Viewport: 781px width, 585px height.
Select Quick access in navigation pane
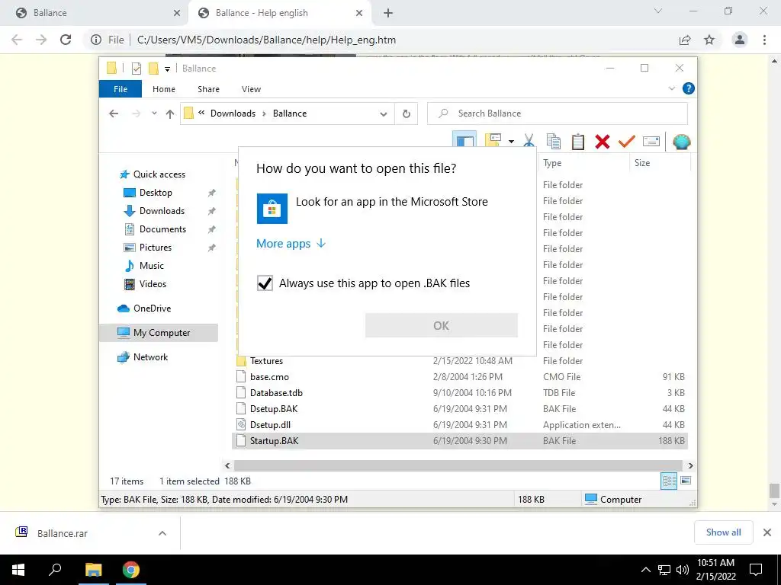tap(159, 174)
